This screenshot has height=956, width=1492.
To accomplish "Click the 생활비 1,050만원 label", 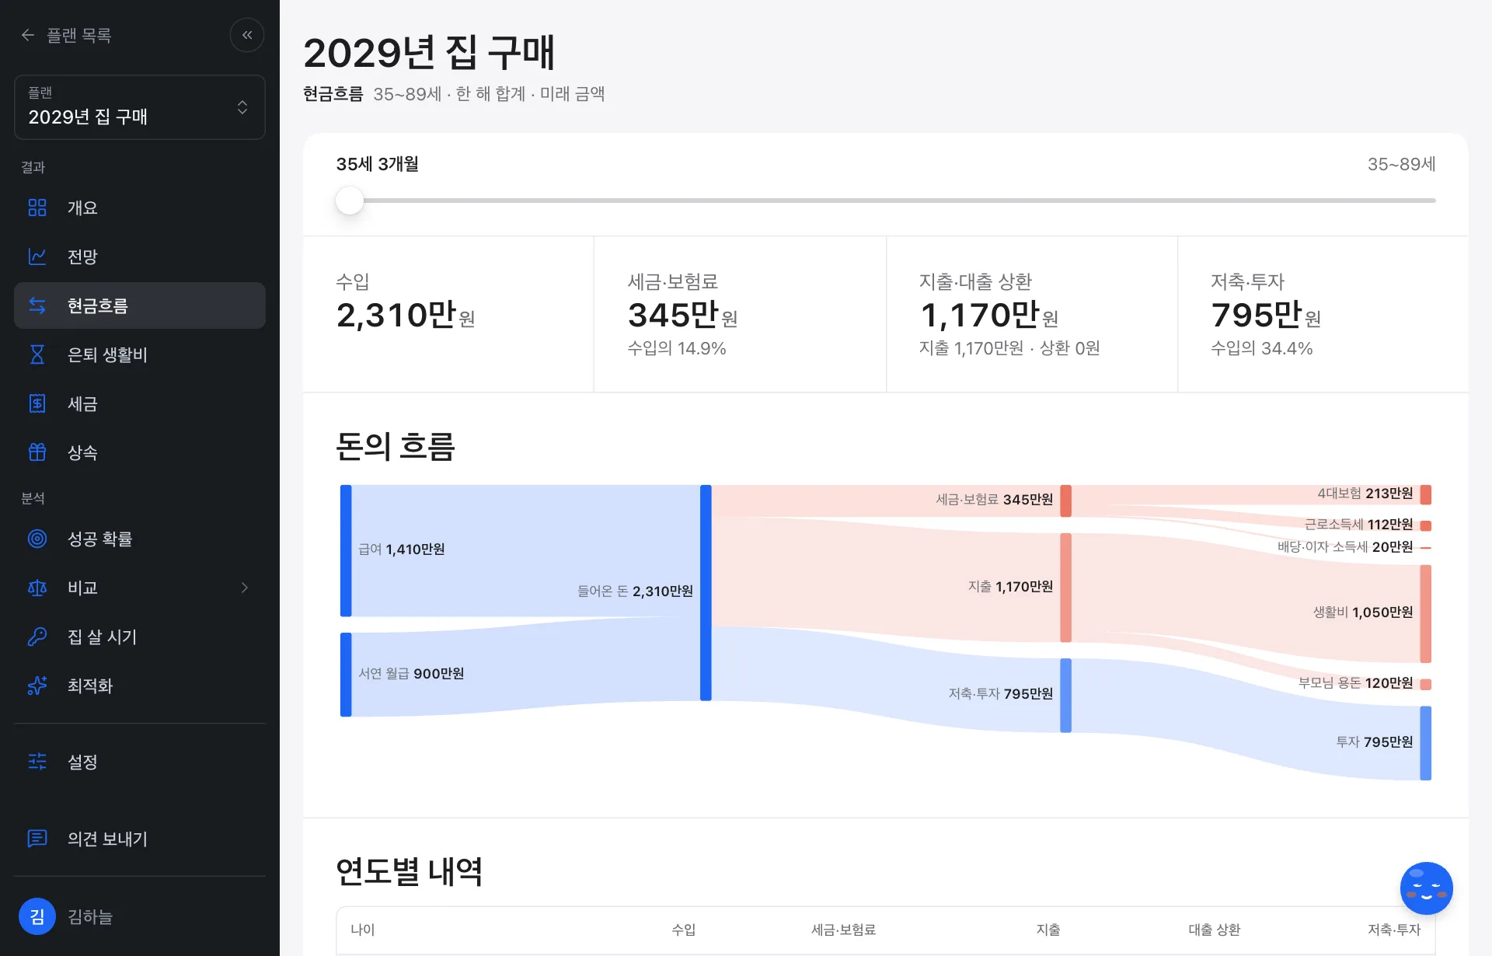I will 1363,612.
